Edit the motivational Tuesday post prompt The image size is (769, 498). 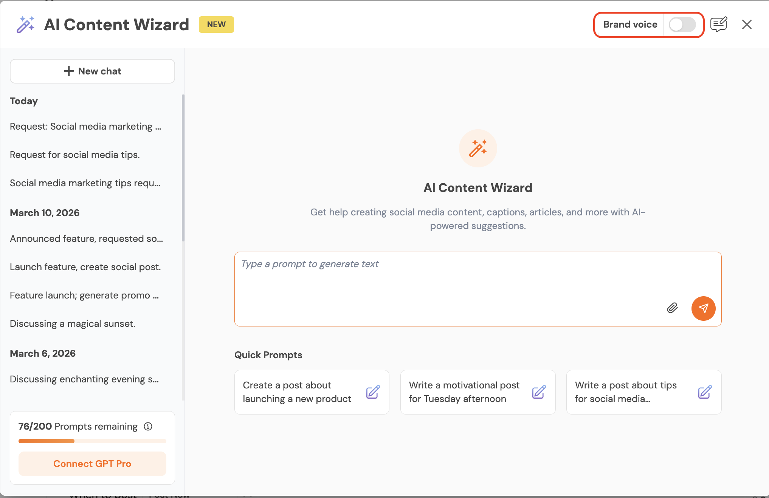pyautogui.click(x=539, y=392)
